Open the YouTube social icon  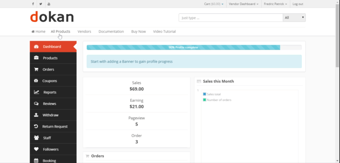[49, 4]
